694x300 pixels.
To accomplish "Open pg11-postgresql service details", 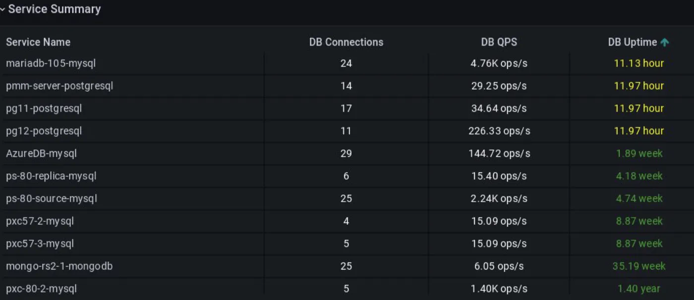I will 44,108.
